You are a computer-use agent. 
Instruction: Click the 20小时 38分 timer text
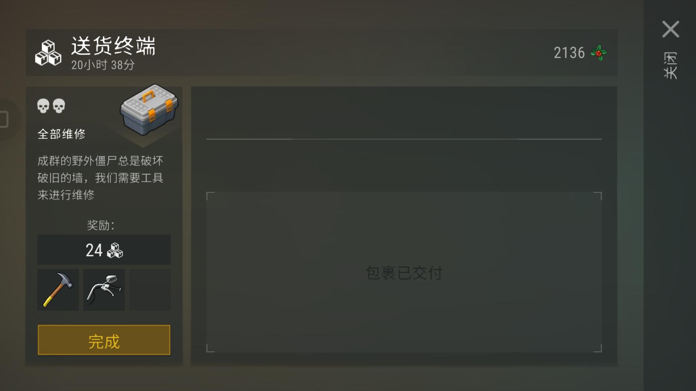coord(103,65)
